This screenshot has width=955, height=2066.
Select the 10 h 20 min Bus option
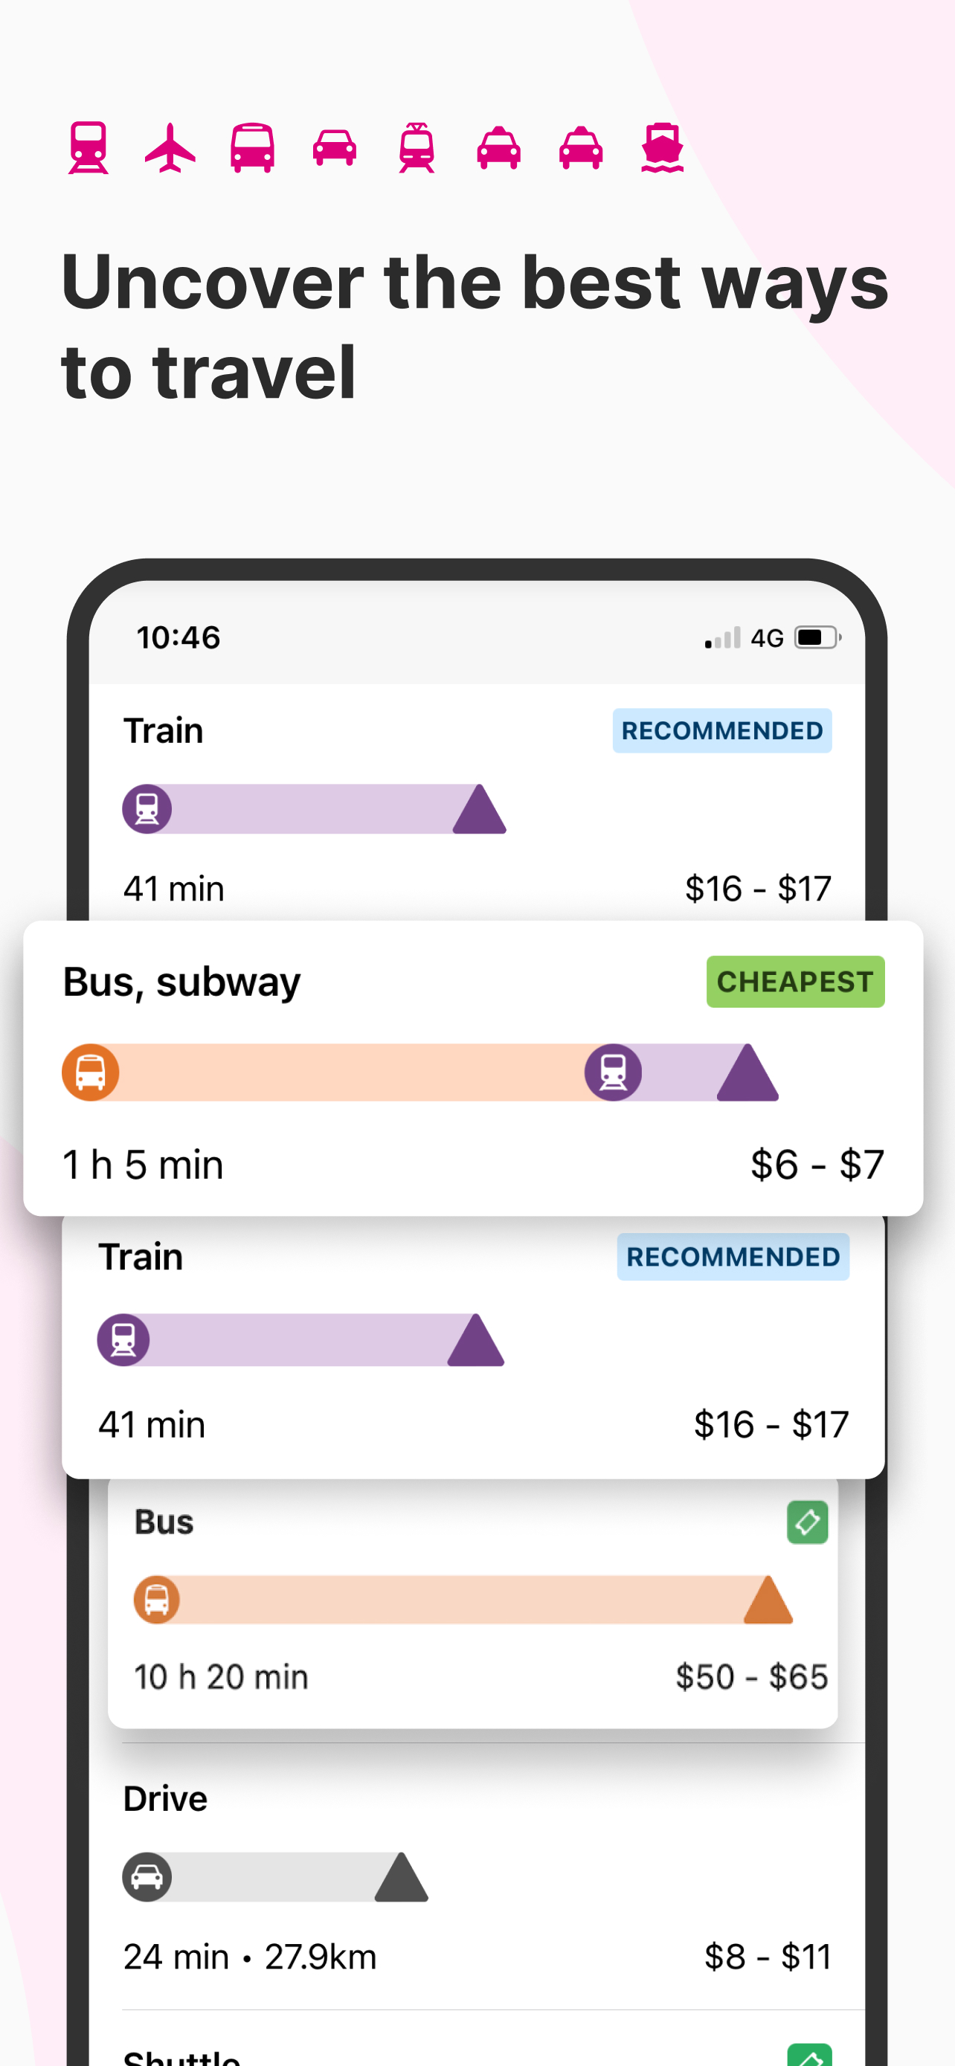pos(222,1677)
